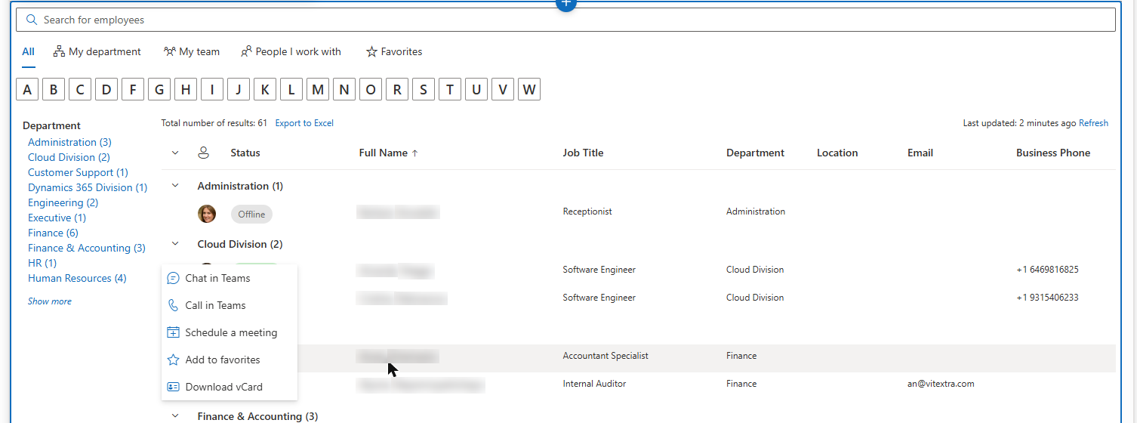The height and width of the screenshot is (423, 1137).
Task: Click the Export to Excel link
Action: (304, 123)
